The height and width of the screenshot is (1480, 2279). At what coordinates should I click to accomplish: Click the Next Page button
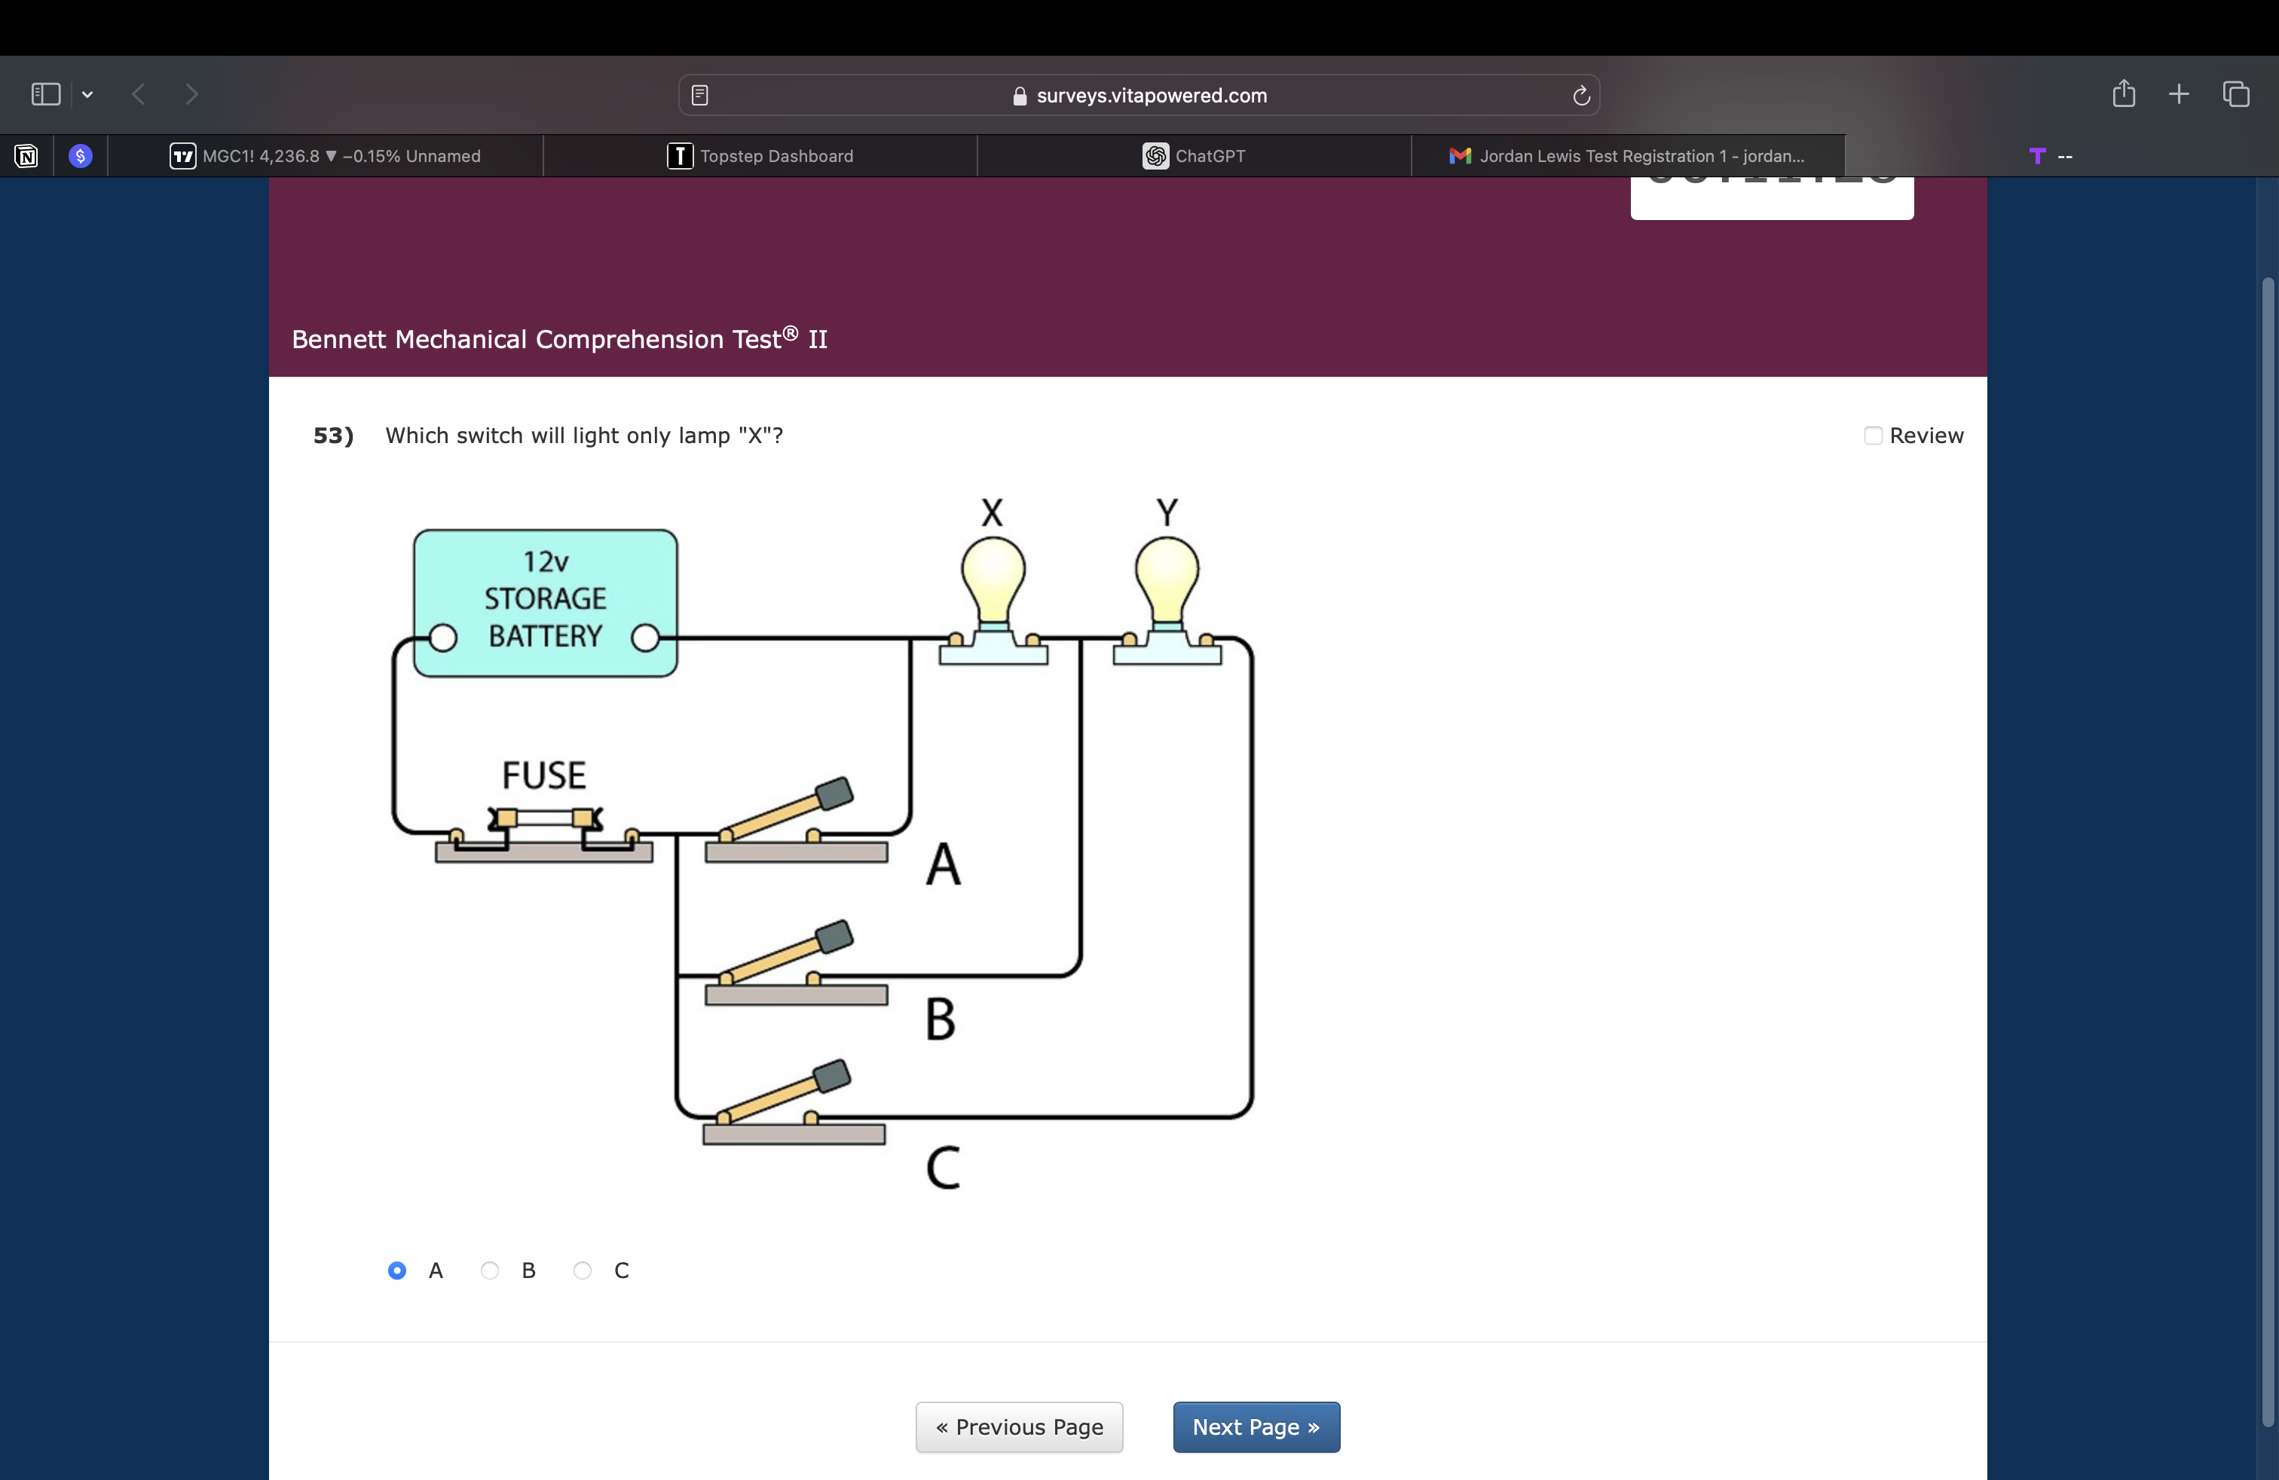[x=1256, y=1426]
